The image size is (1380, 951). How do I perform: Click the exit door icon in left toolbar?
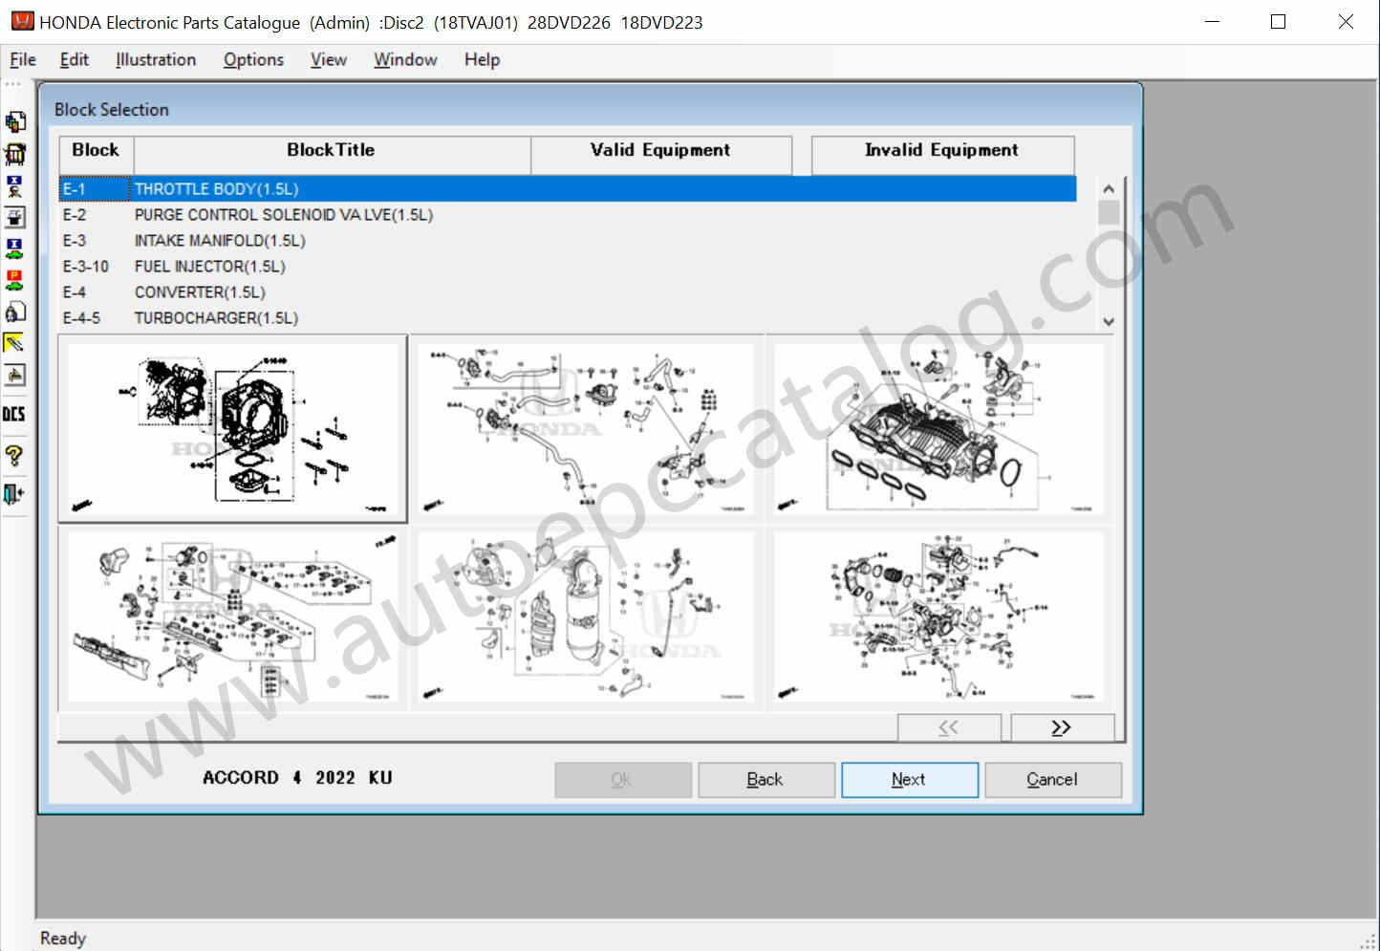point(14,493)
